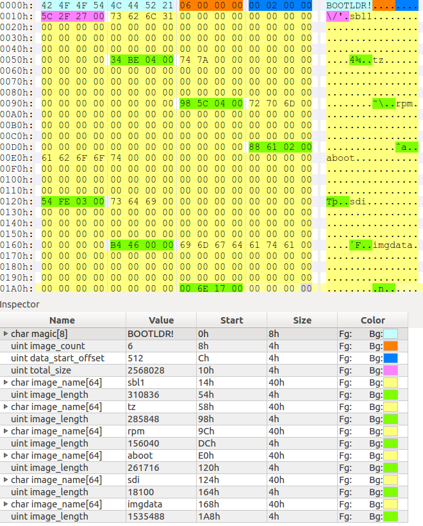Click the pink Bg swatch for total_size
The height and width of the screenshot is (526, 423).
(390, 370)
